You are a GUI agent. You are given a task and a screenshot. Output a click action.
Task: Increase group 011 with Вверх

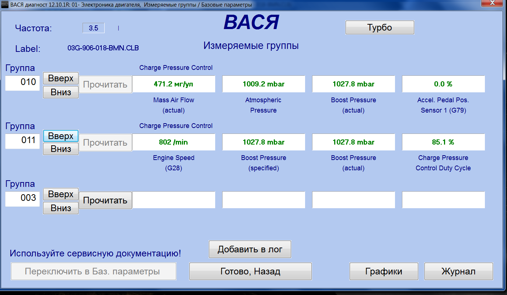click(x=61, y=136)
